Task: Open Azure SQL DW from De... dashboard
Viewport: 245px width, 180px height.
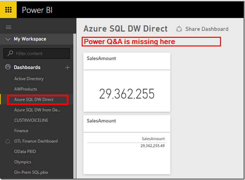Action: point(37,110)
